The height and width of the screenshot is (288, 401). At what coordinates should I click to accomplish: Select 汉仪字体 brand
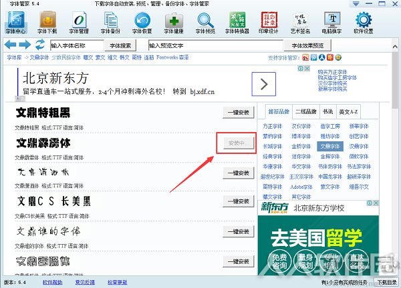301,126
